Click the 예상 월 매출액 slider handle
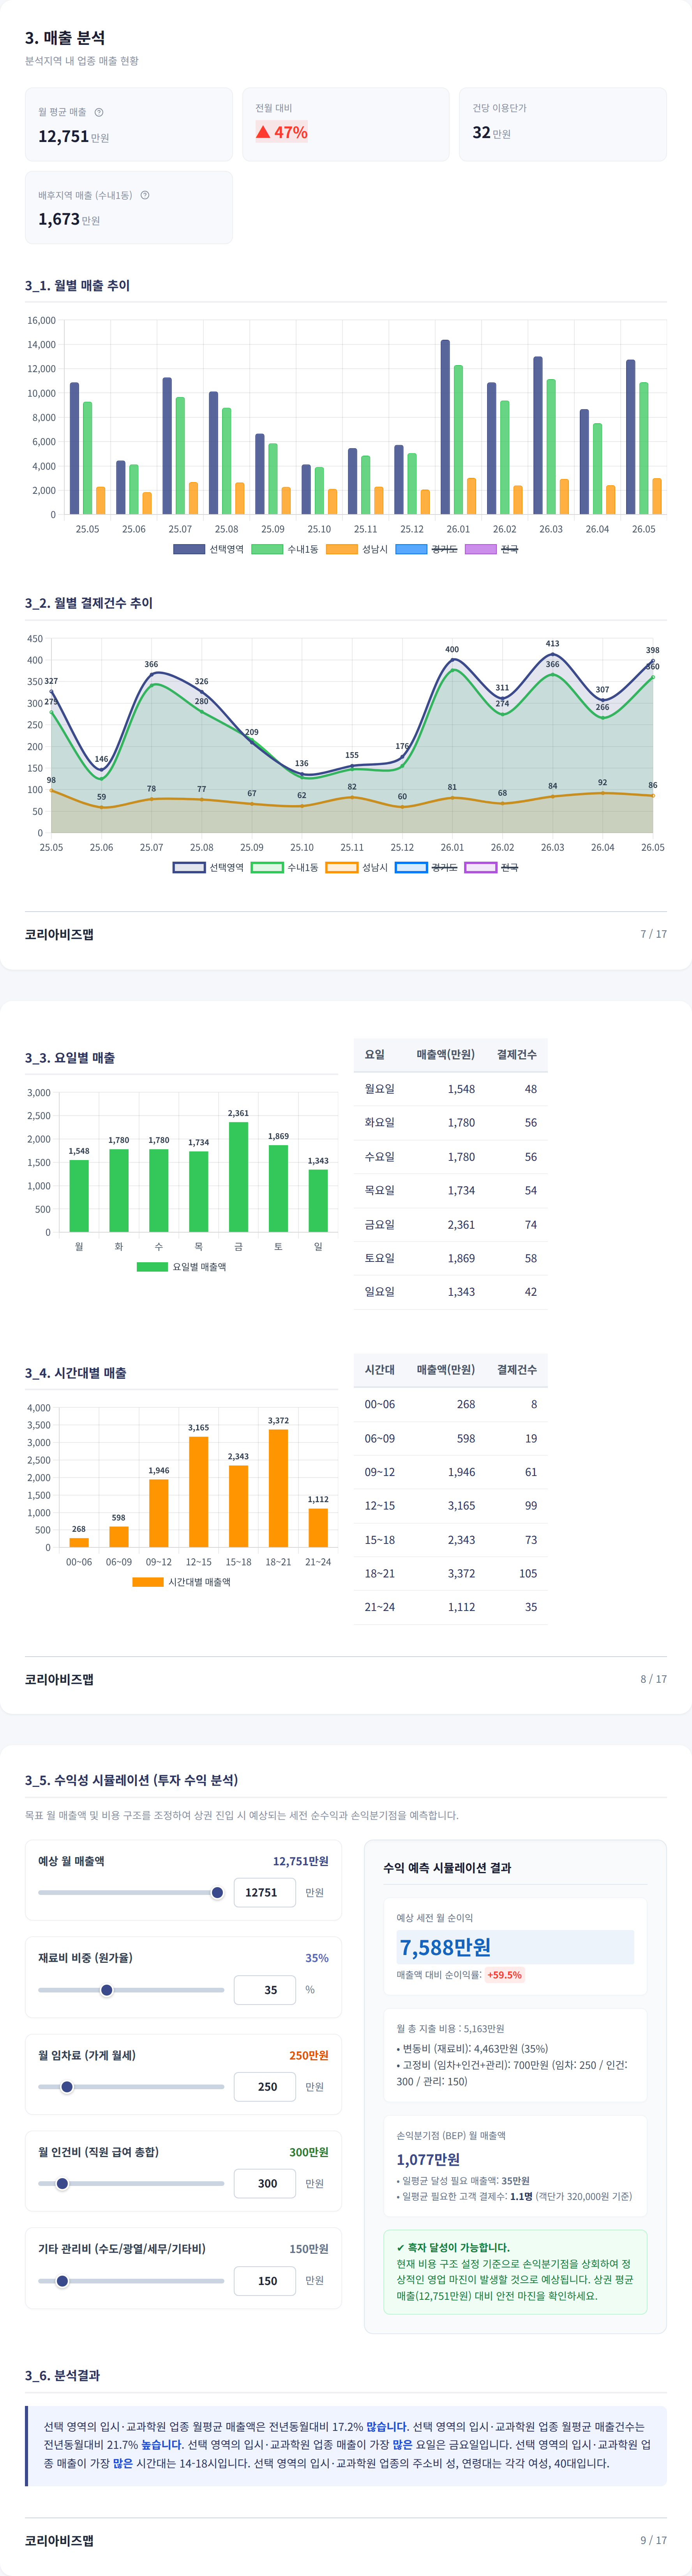Screen dimensions: 692x2576 point(218,1892)
